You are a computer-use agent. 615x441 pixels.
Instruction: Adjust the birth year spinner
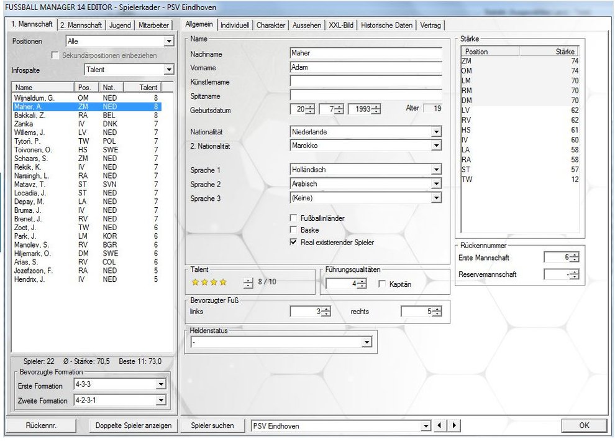click(x=376, y=109)
